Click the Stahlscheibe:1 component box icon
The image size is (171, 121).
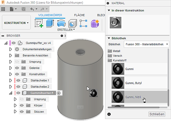click(25, 80)
